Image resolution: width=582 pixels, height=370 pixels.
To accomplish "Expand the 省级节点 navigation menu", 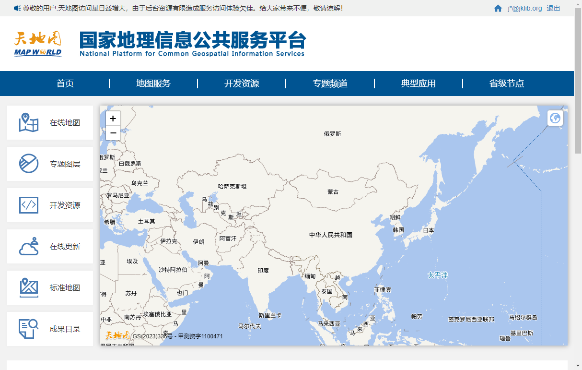I will tap(506, 84).
